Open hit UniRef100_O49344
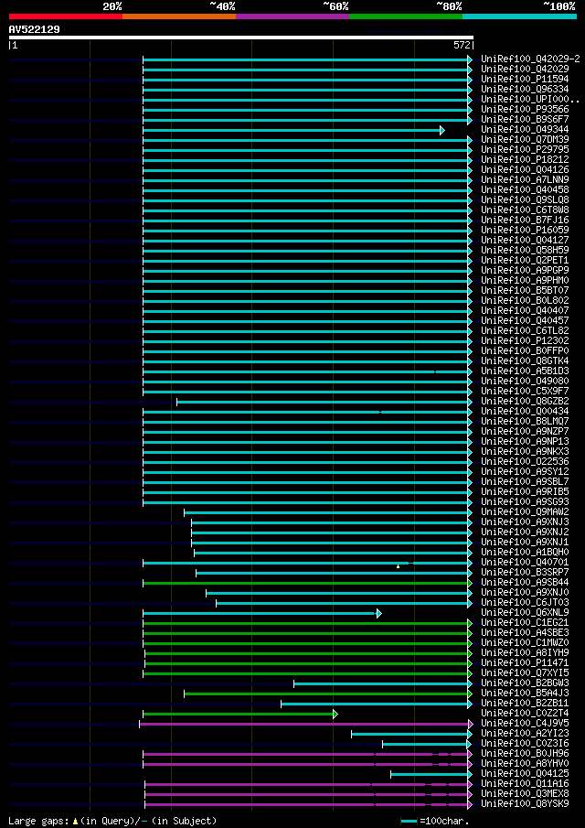 click(x=525, y=130)
